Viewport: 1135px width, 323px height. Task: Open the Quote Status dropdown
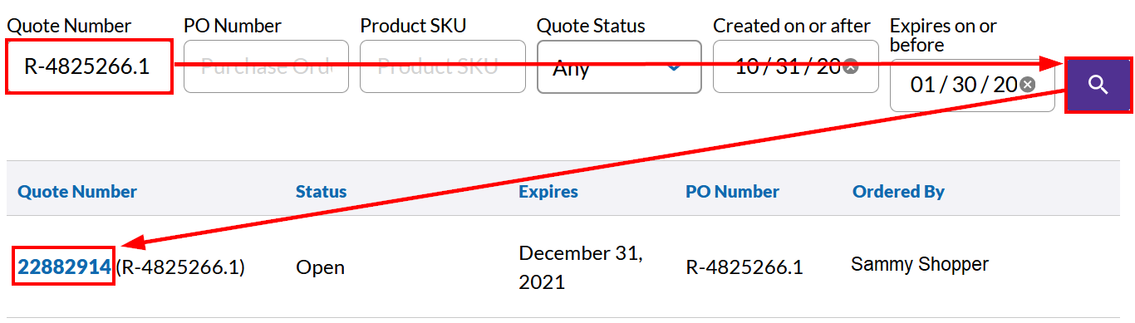click(x=619, y=66)
